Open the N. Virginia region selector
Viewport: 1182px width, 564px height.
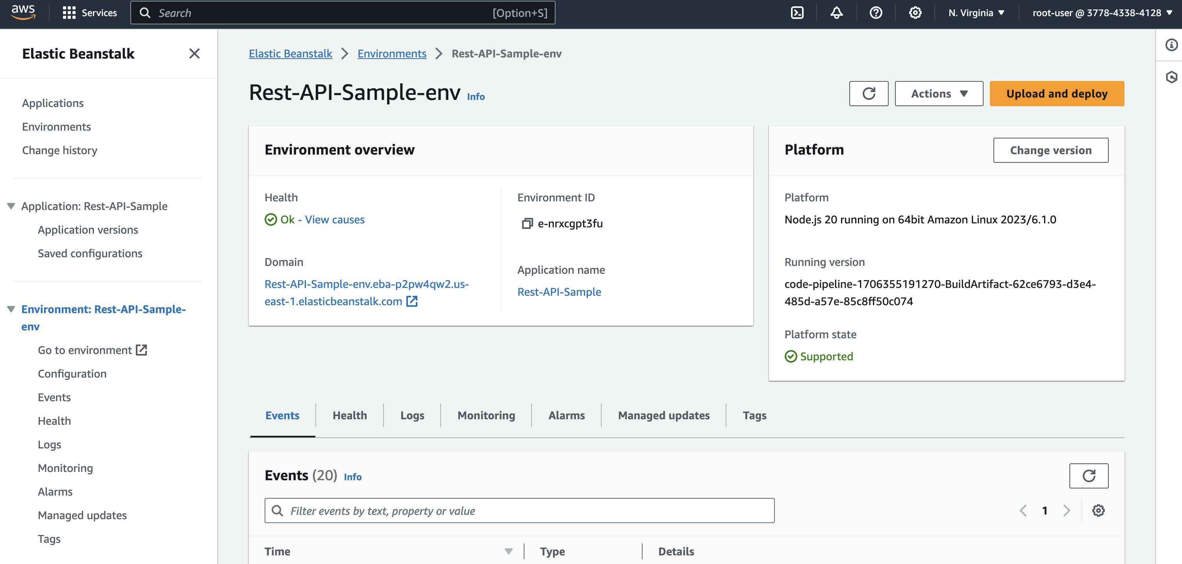click(976, 13)
